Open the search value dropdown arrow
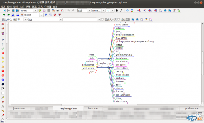Screen dimensions: 204x123 (99, 20)
